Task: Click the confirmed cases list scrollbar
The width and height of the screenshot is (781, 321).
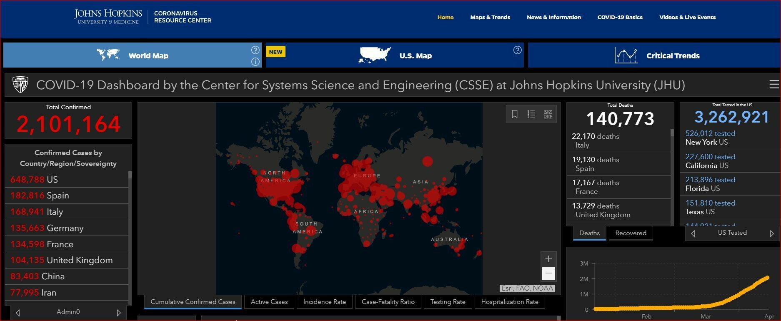Action: click(130, 175)
